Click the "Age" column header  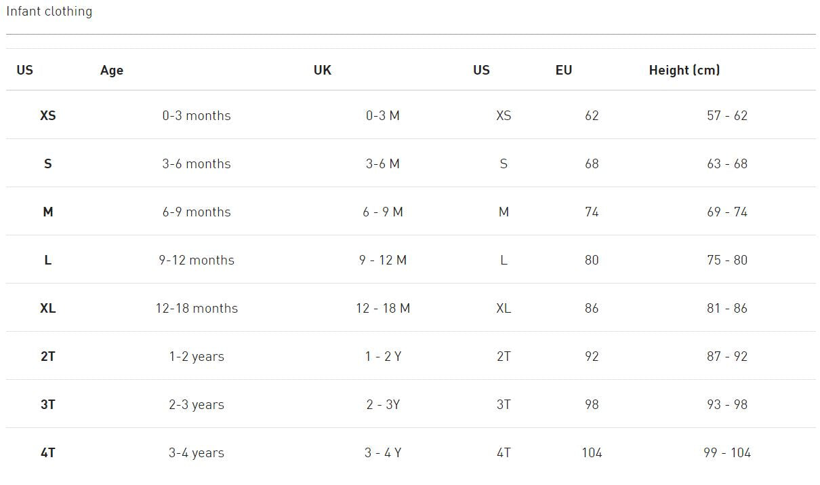(x=112, y=71)
